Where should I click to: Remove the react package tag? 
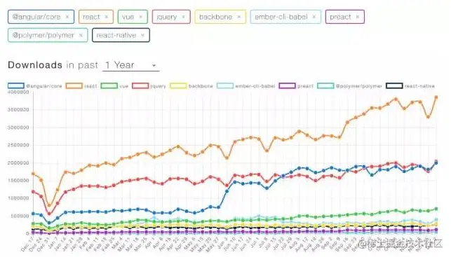[x=107, y=17]
